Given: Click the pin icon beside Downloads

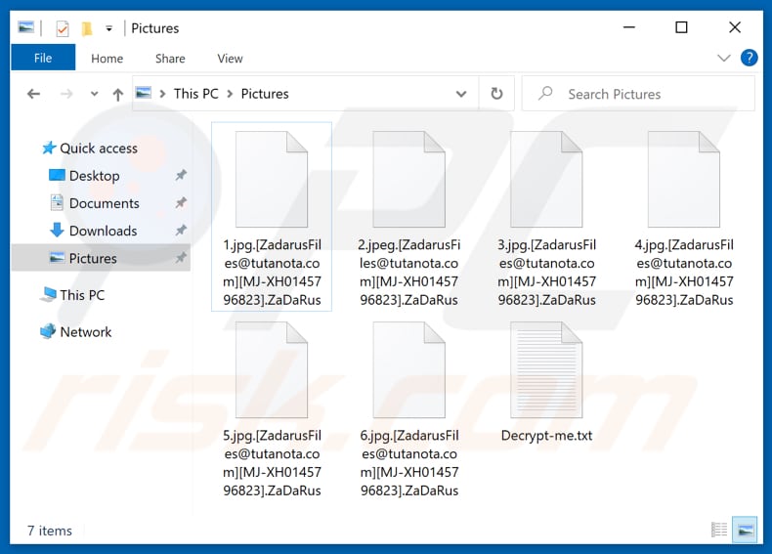Looking at the screenshot, I should click(181, 230).
